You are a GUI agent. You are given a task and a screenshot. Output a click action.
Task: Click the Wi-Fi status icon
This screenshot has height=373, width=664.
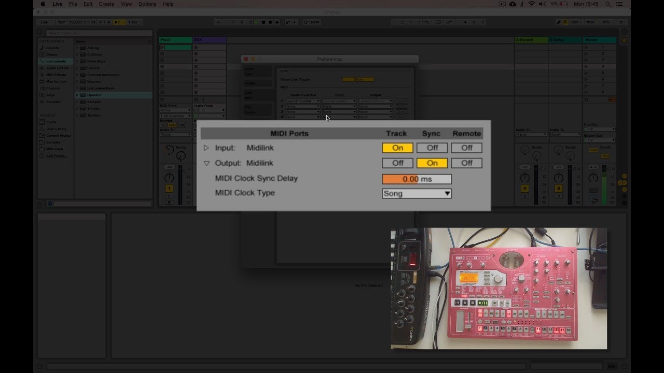(x=531, y=4)
